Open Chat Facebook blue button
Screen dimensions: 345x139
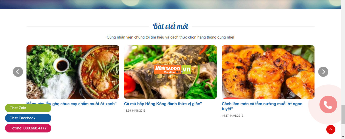tap(28, 118)
